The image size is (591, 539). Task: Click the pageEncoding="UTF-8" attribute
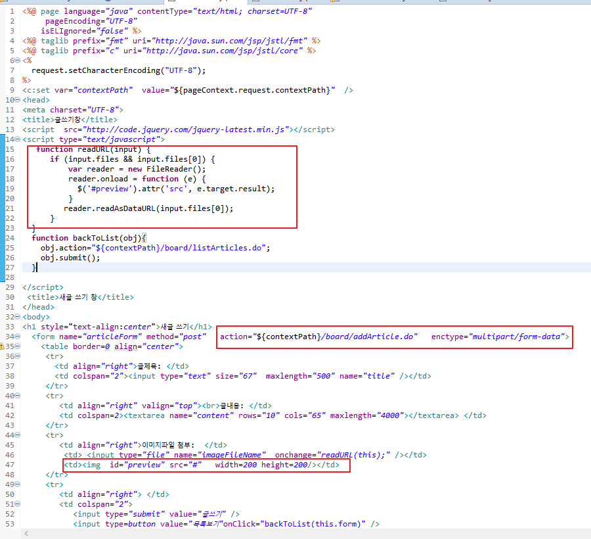[91, 21]
